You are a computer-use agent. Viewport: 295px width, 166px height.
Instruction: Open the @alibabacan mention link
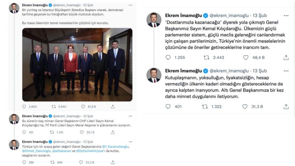(62, 151)
